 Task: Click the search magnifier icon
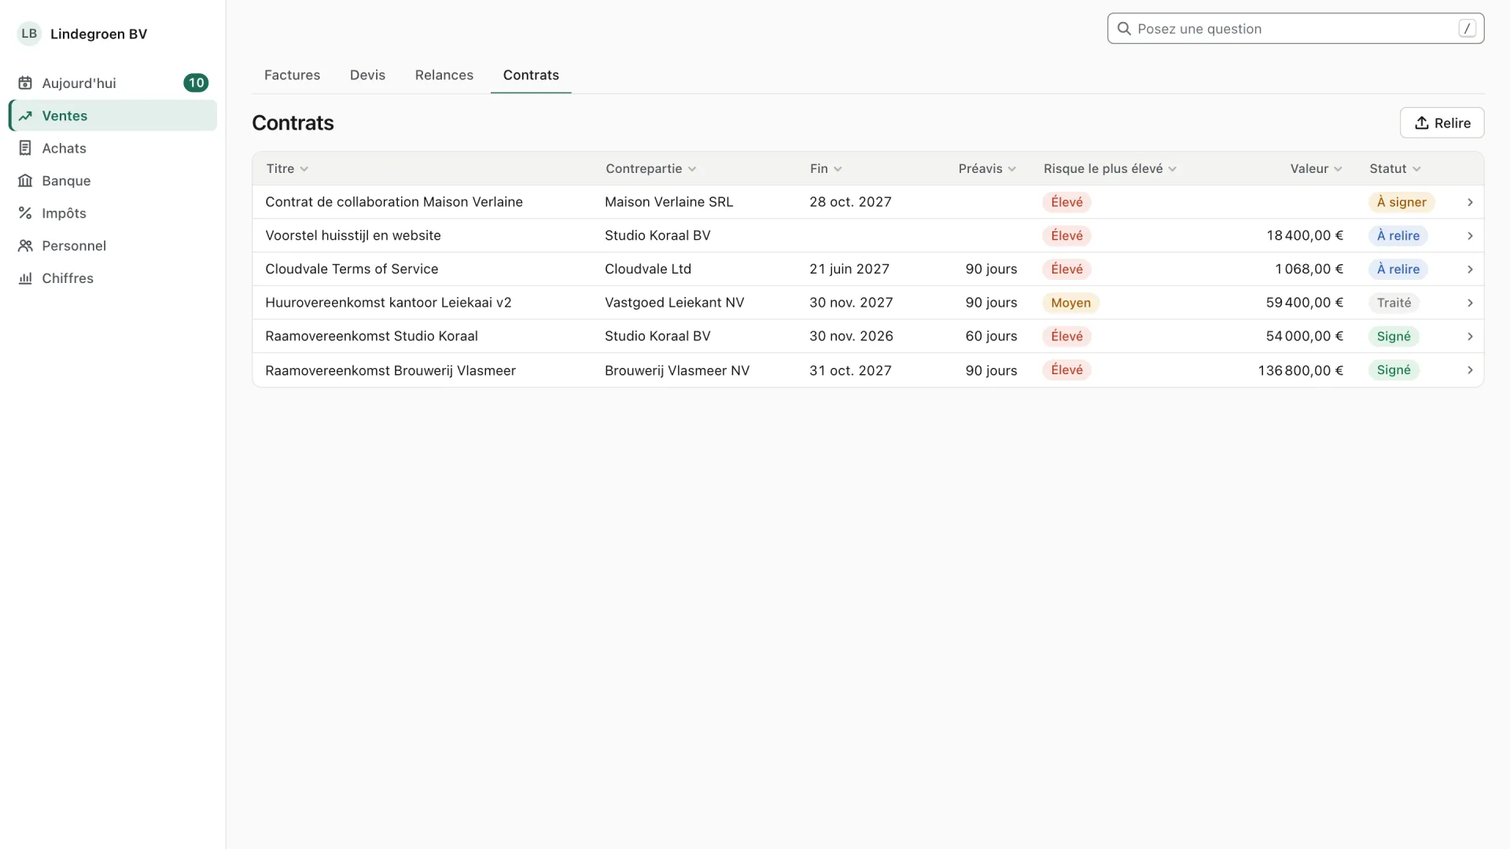pos(1124,29)
